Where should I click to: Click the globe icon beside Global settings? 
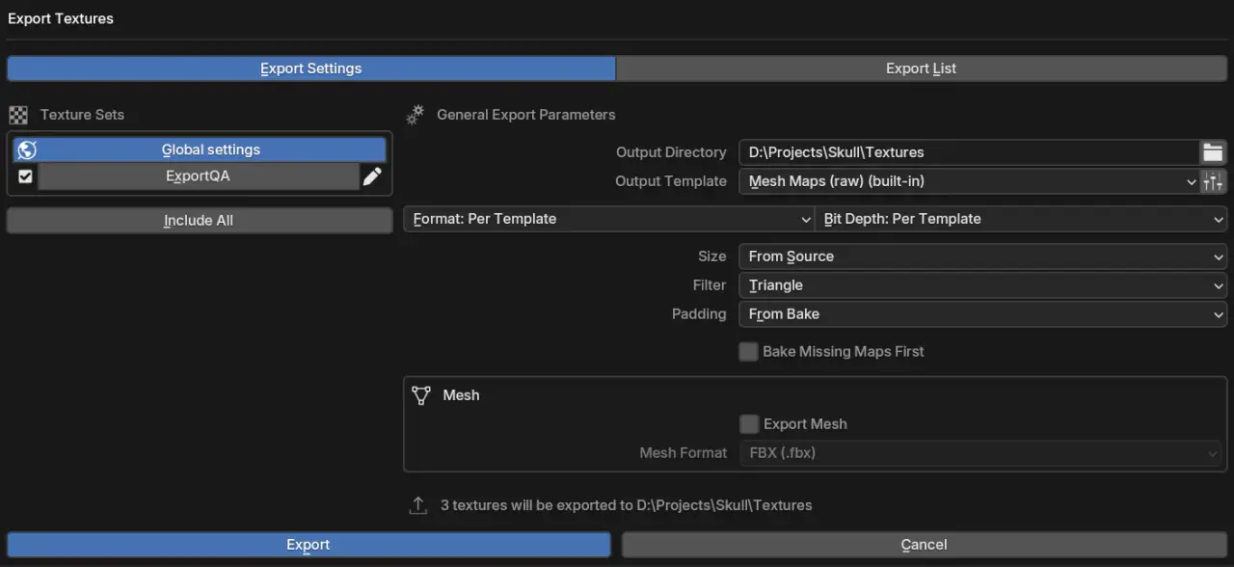coord(27,149)
